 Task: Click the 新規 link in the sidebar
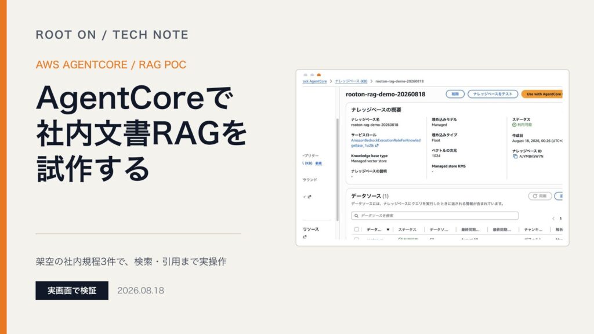point(318,163)
